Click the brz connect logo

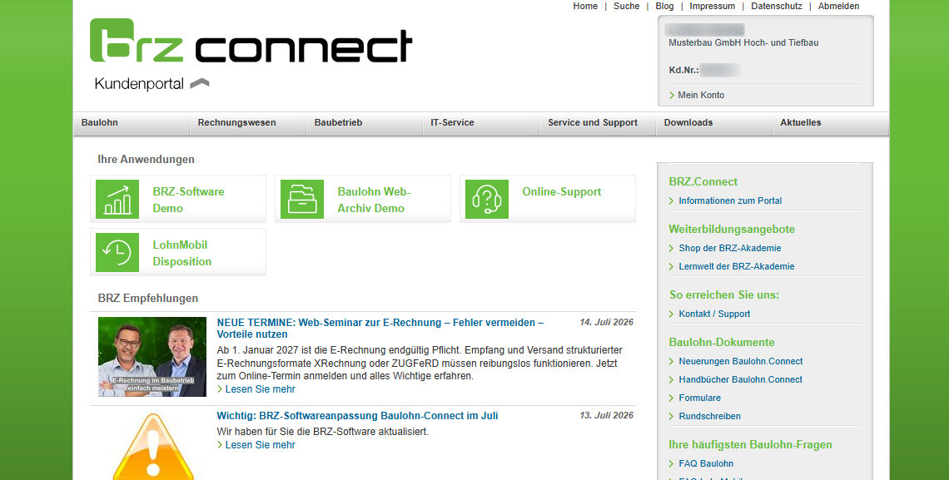(251, 41)
